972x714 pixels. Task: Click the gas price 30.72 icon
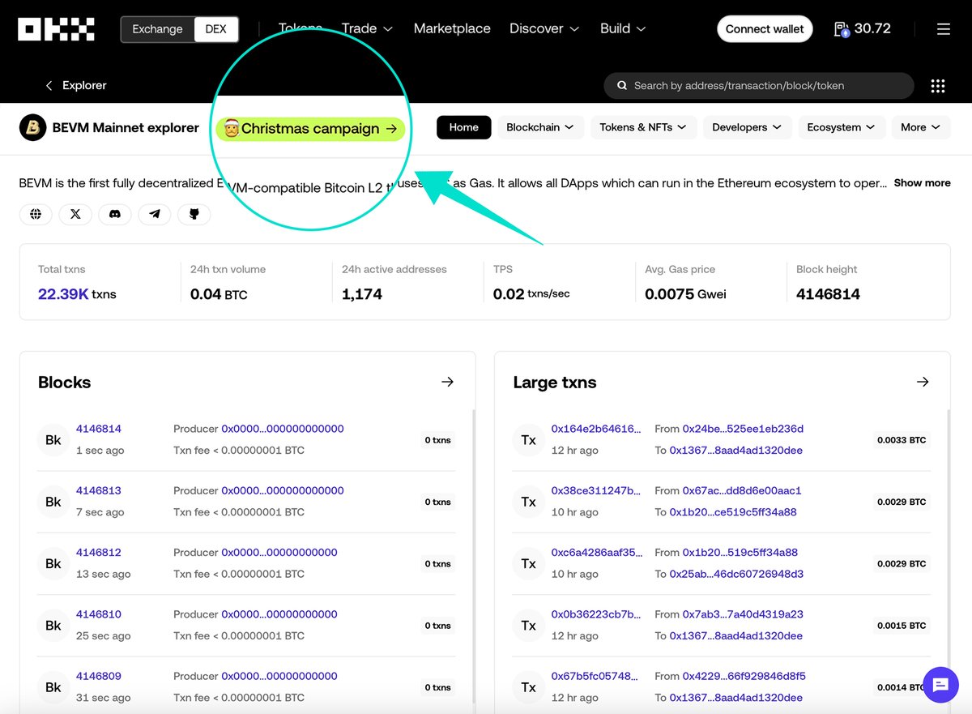tap(842, 29)
